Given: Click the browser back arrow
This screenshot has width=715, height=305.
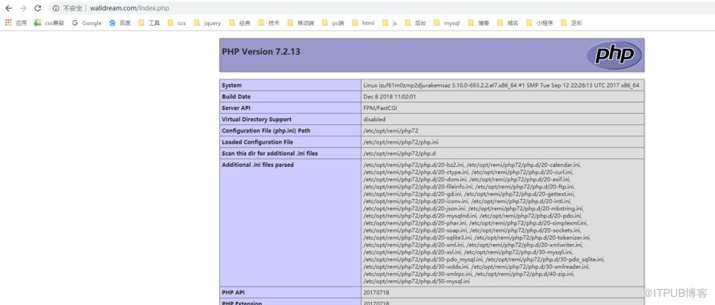Looking at the screenshot, I should [8, 8].
